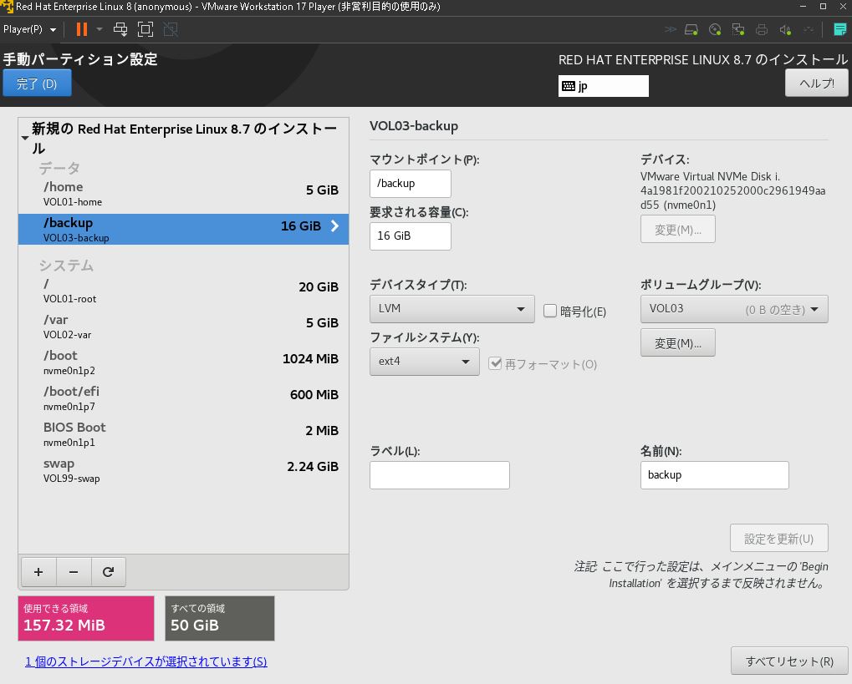Maximize the VMware Player window
Image resolution: width=852 pixels, height=684 pixels.
click(x=824, y=7)
